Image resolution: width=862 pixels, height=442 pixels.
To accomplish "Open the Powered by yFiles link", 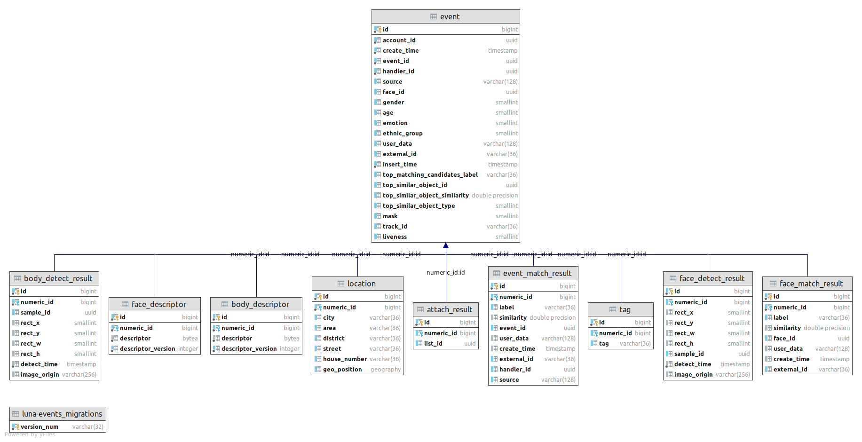I will [x=31, y=434].
